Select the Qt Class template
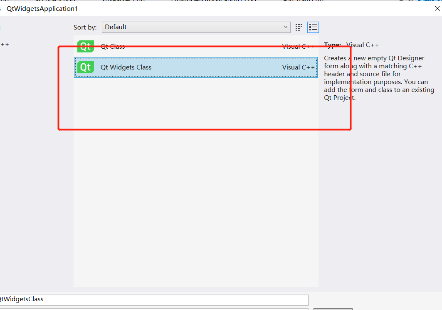This screenshot has width=442, height=310. [196, 47]
